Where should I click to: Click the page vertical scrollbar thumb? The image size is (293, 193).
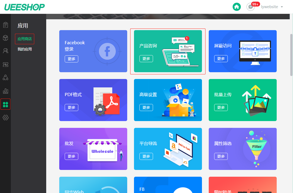click(291, 55)
